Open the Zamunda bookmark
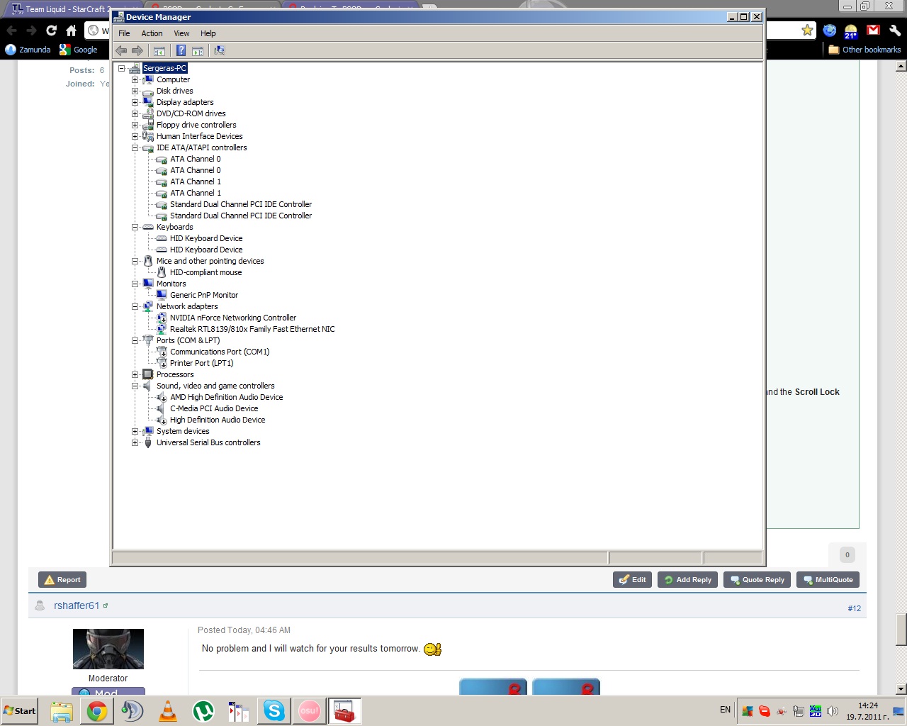The width and height of the screenshot is (907, 726). coord(28,50)
